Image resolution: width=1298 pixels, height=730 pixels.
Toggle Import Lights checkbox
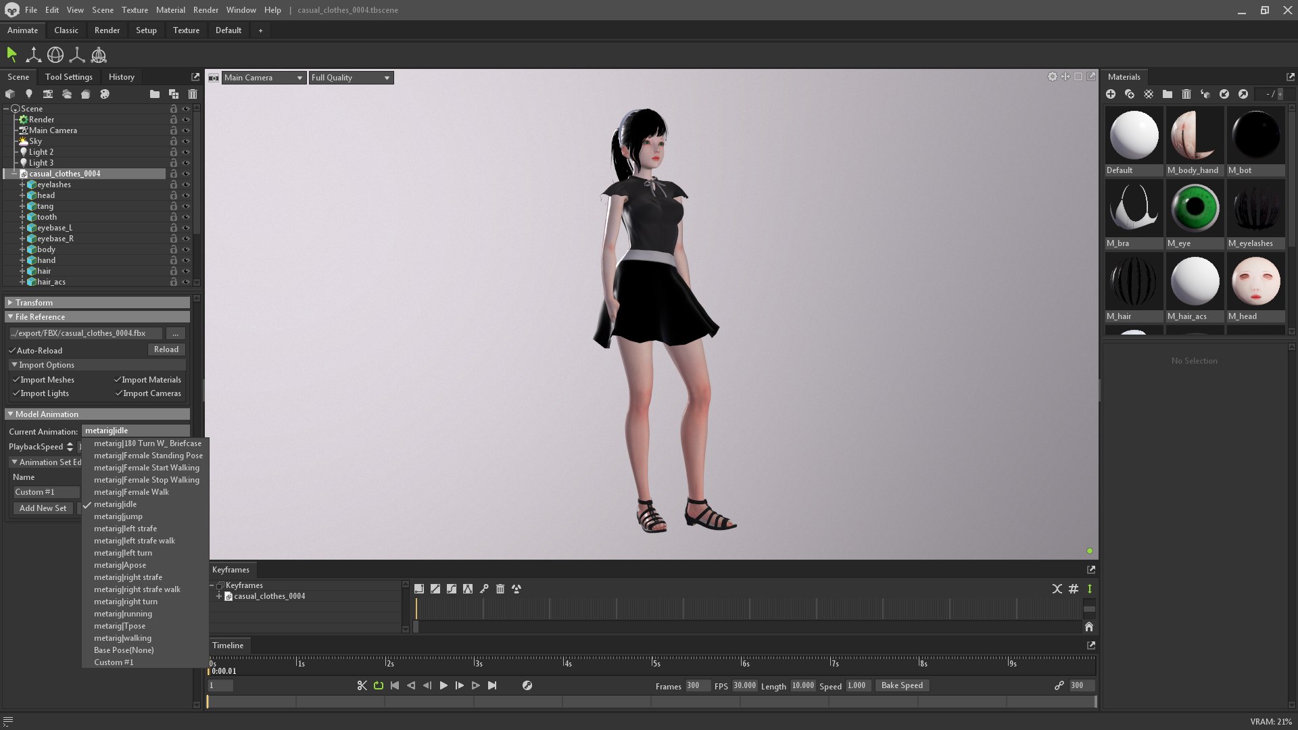16,393
